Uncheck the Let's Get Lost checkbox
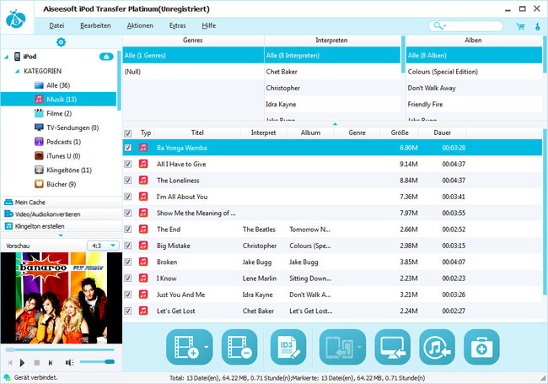Screen dimensions: 548x384 [128, 311]
